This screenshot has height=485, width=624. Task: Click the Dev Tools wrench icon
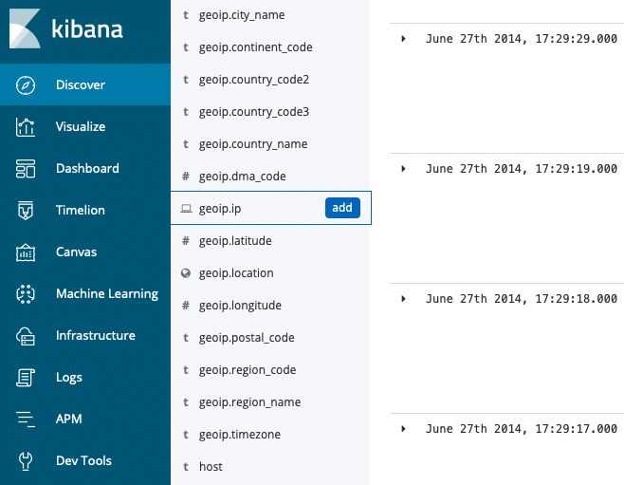tap(27, 461)
